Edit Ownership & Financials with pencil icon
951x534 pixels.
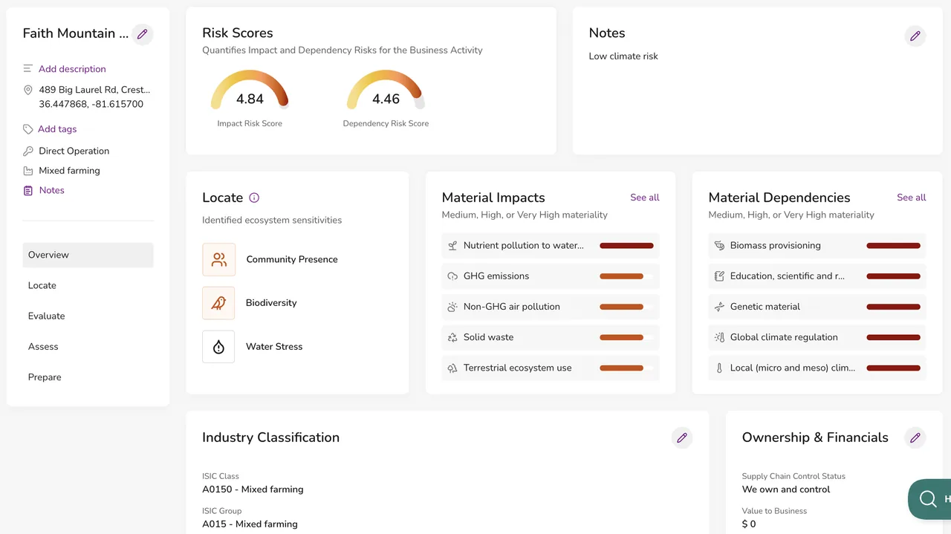coord(915,437)
